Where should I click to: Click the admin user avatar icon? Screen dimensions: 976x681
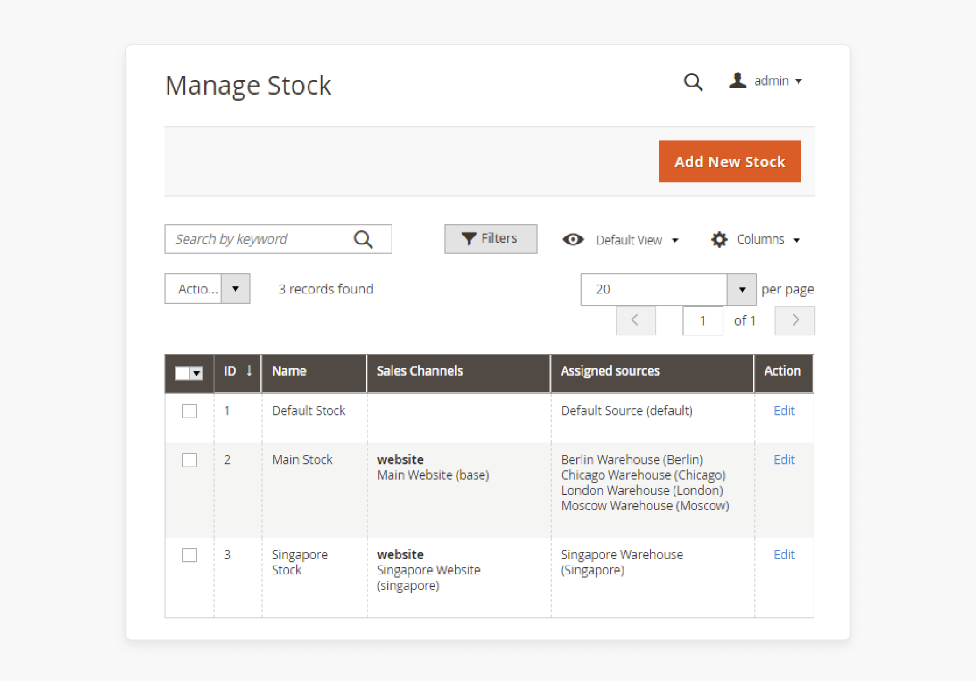[737, 81]
